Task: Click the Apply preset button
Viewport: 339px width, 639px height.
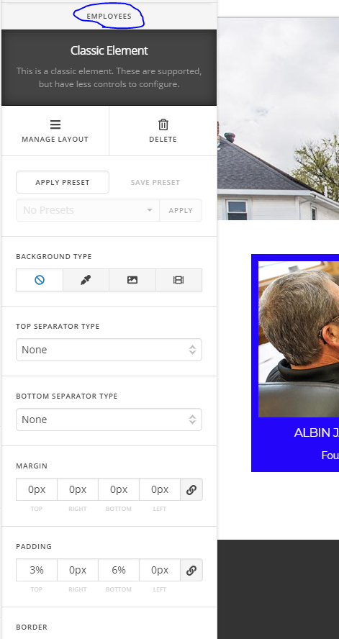Action: click(x=181, y=210)
